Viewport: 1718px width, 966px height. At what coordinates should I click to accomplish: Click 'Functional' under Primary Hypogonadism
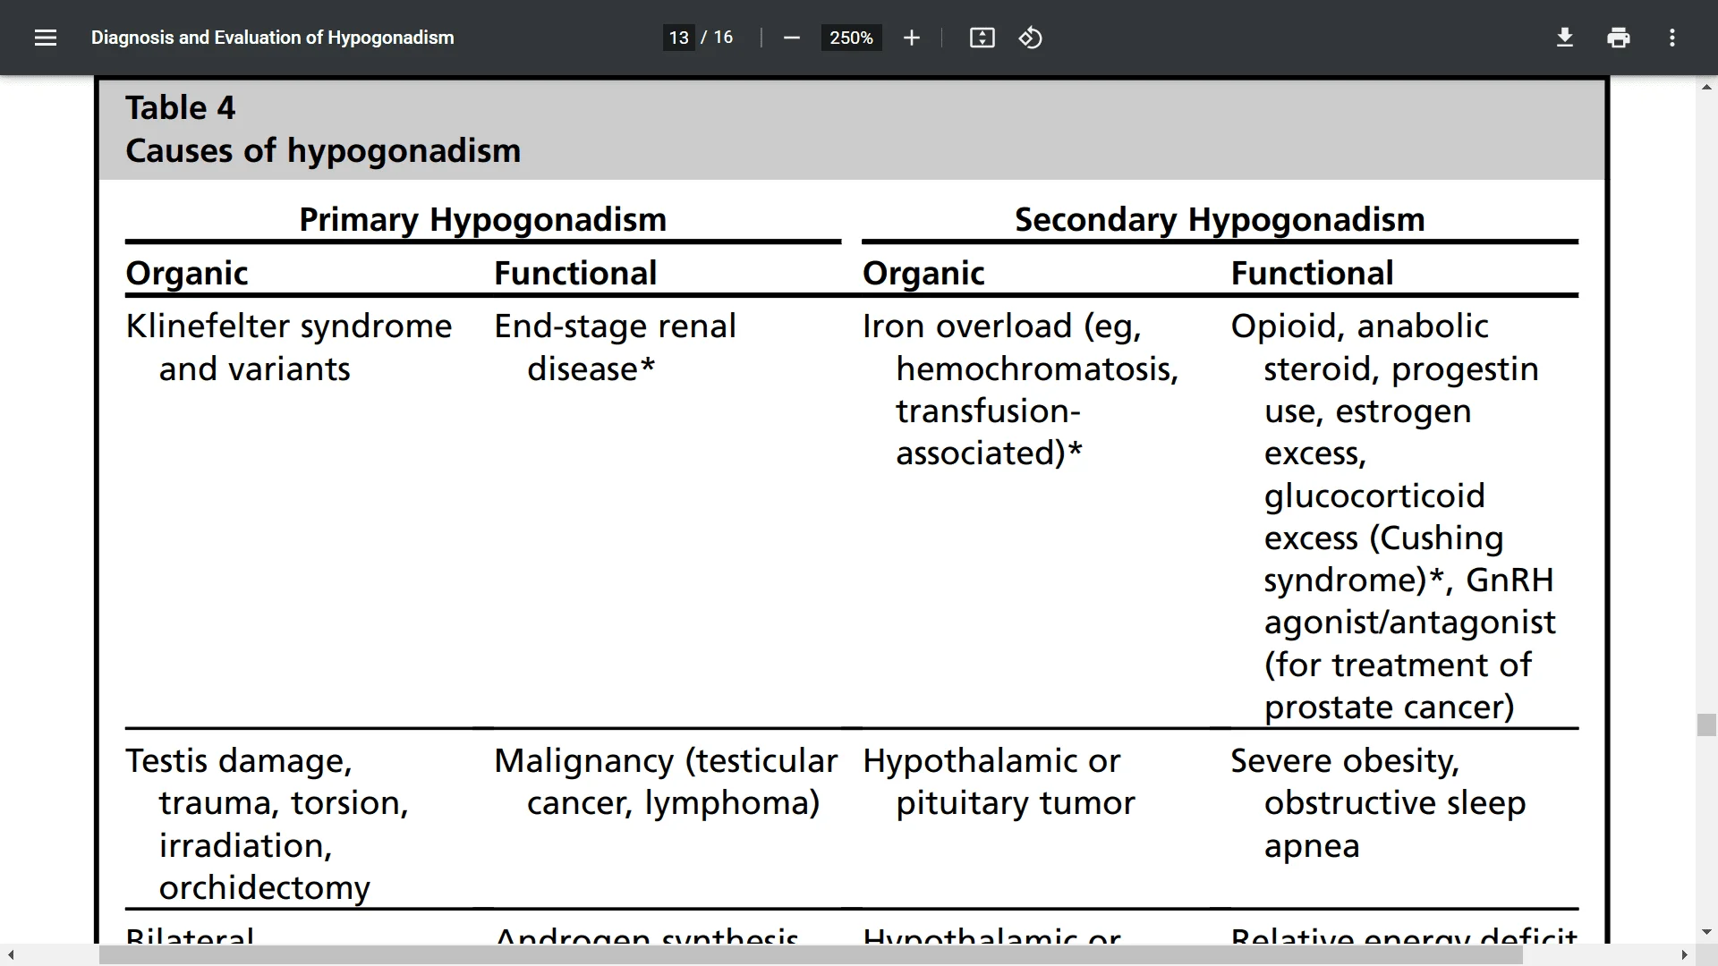point(575,274)
